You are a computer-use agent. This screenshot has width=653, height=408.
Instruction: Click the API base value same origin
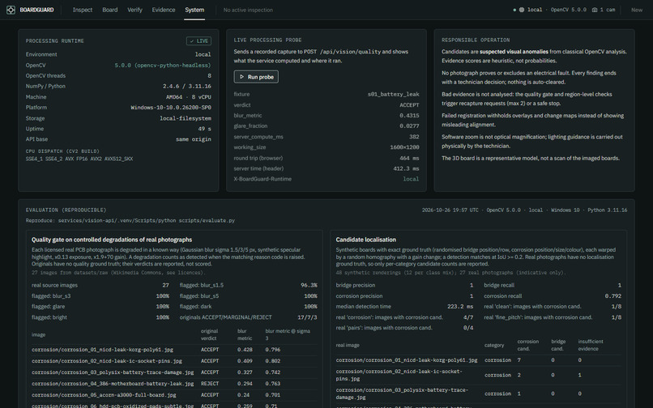[194, 139]
